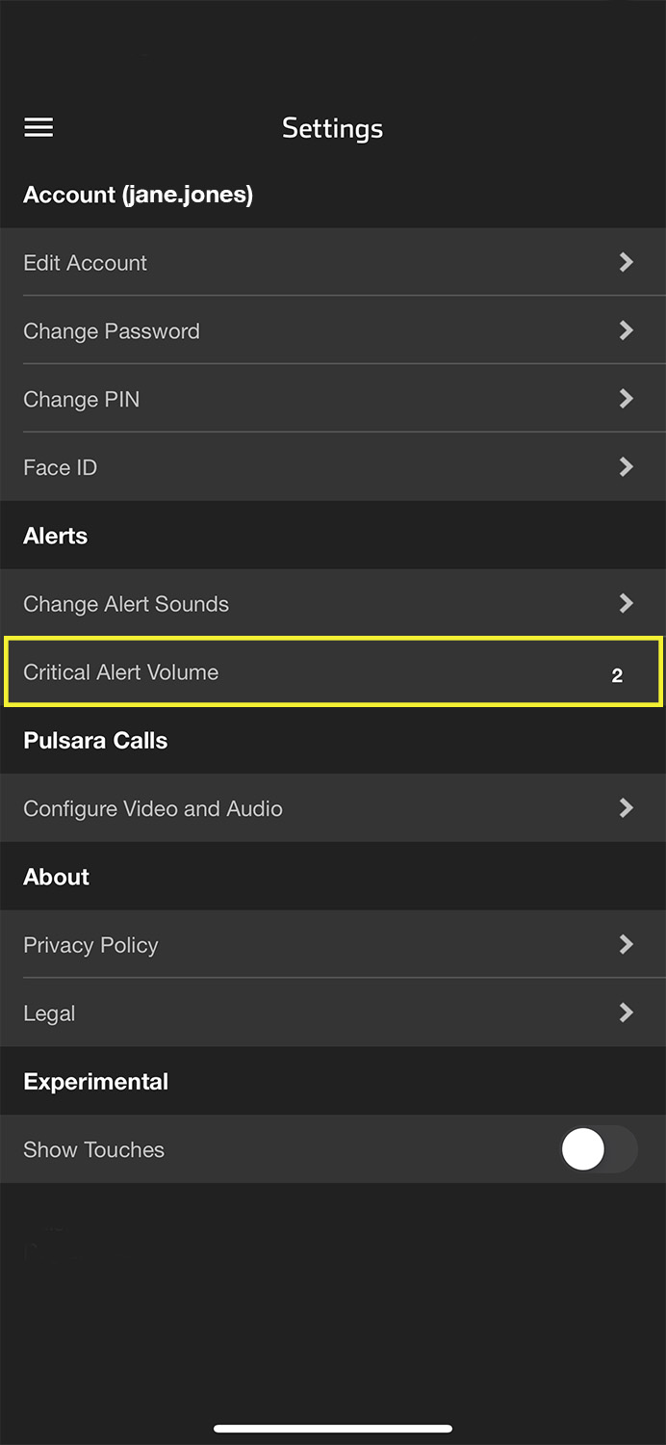Tap the Edit Account chevron arrow

pyautogui.click(x=626, y=262)
